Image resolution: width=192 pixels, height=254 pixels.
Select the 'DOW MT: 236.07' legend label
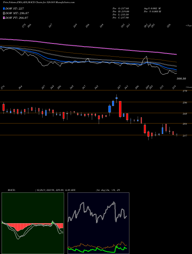[17, 13]
